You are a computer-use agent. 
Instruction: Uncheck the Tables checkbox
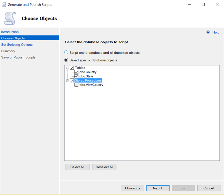(72, 68)
